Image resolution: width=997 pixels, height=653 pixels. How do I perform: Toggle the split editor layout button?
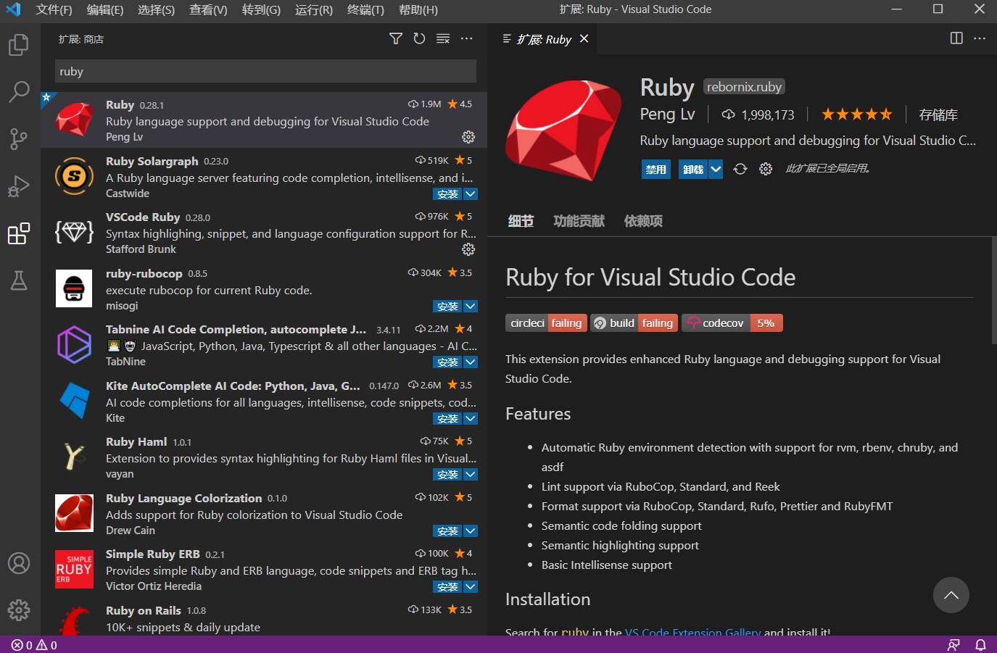tap(956, 38)
